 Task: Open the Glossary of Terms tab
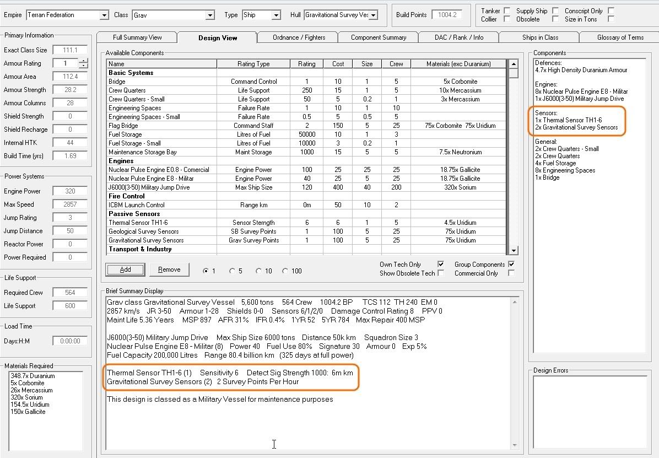pos(620,37)
